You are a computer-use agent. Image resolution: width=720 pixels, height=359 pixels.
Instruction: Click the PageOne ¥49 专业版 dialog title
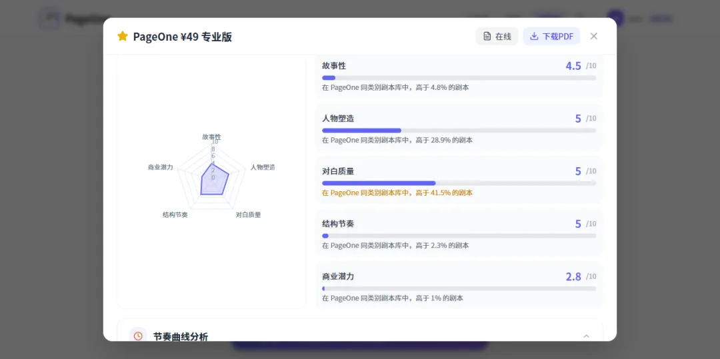pyautogui.click(x=182, y=37)
